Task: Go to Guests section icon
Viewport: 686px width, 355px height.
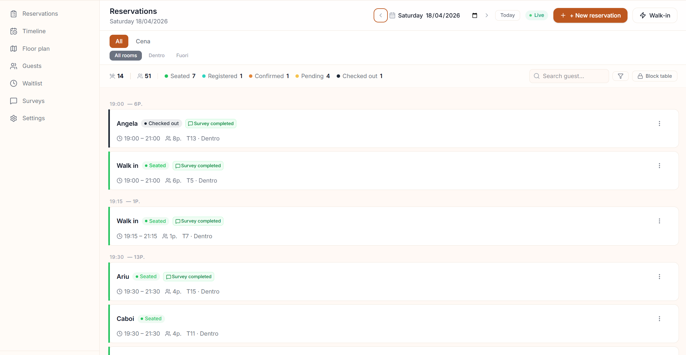Action: point(14,66)
